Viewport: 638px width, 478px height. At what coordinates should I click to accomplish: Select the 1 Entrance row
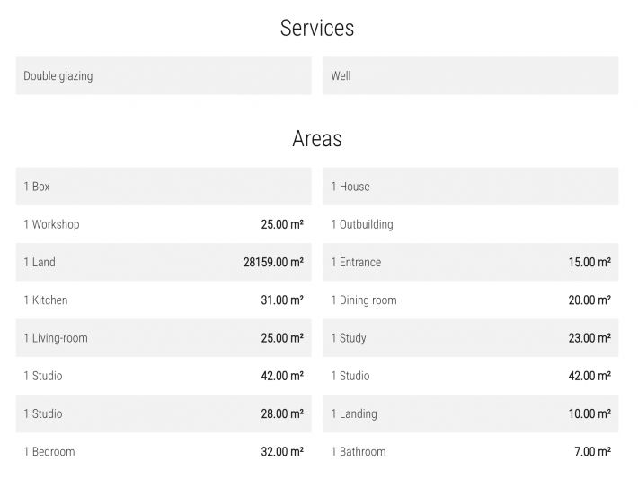pos(471,263)
